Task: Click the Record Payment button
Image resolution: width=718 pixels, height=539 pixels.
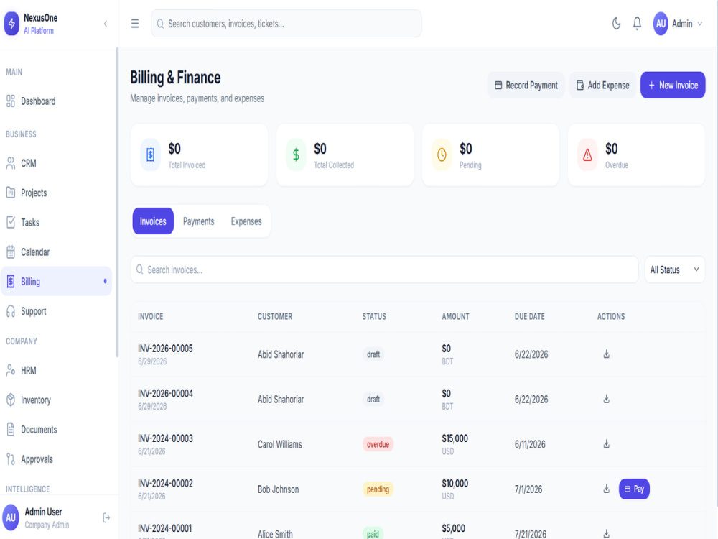Action: coord(526,86)
